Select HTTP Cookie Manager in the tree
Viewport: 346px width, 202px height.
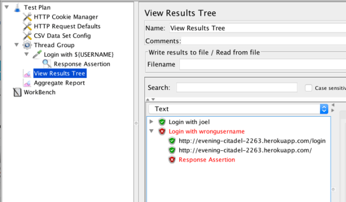click(x=66, y=17)
